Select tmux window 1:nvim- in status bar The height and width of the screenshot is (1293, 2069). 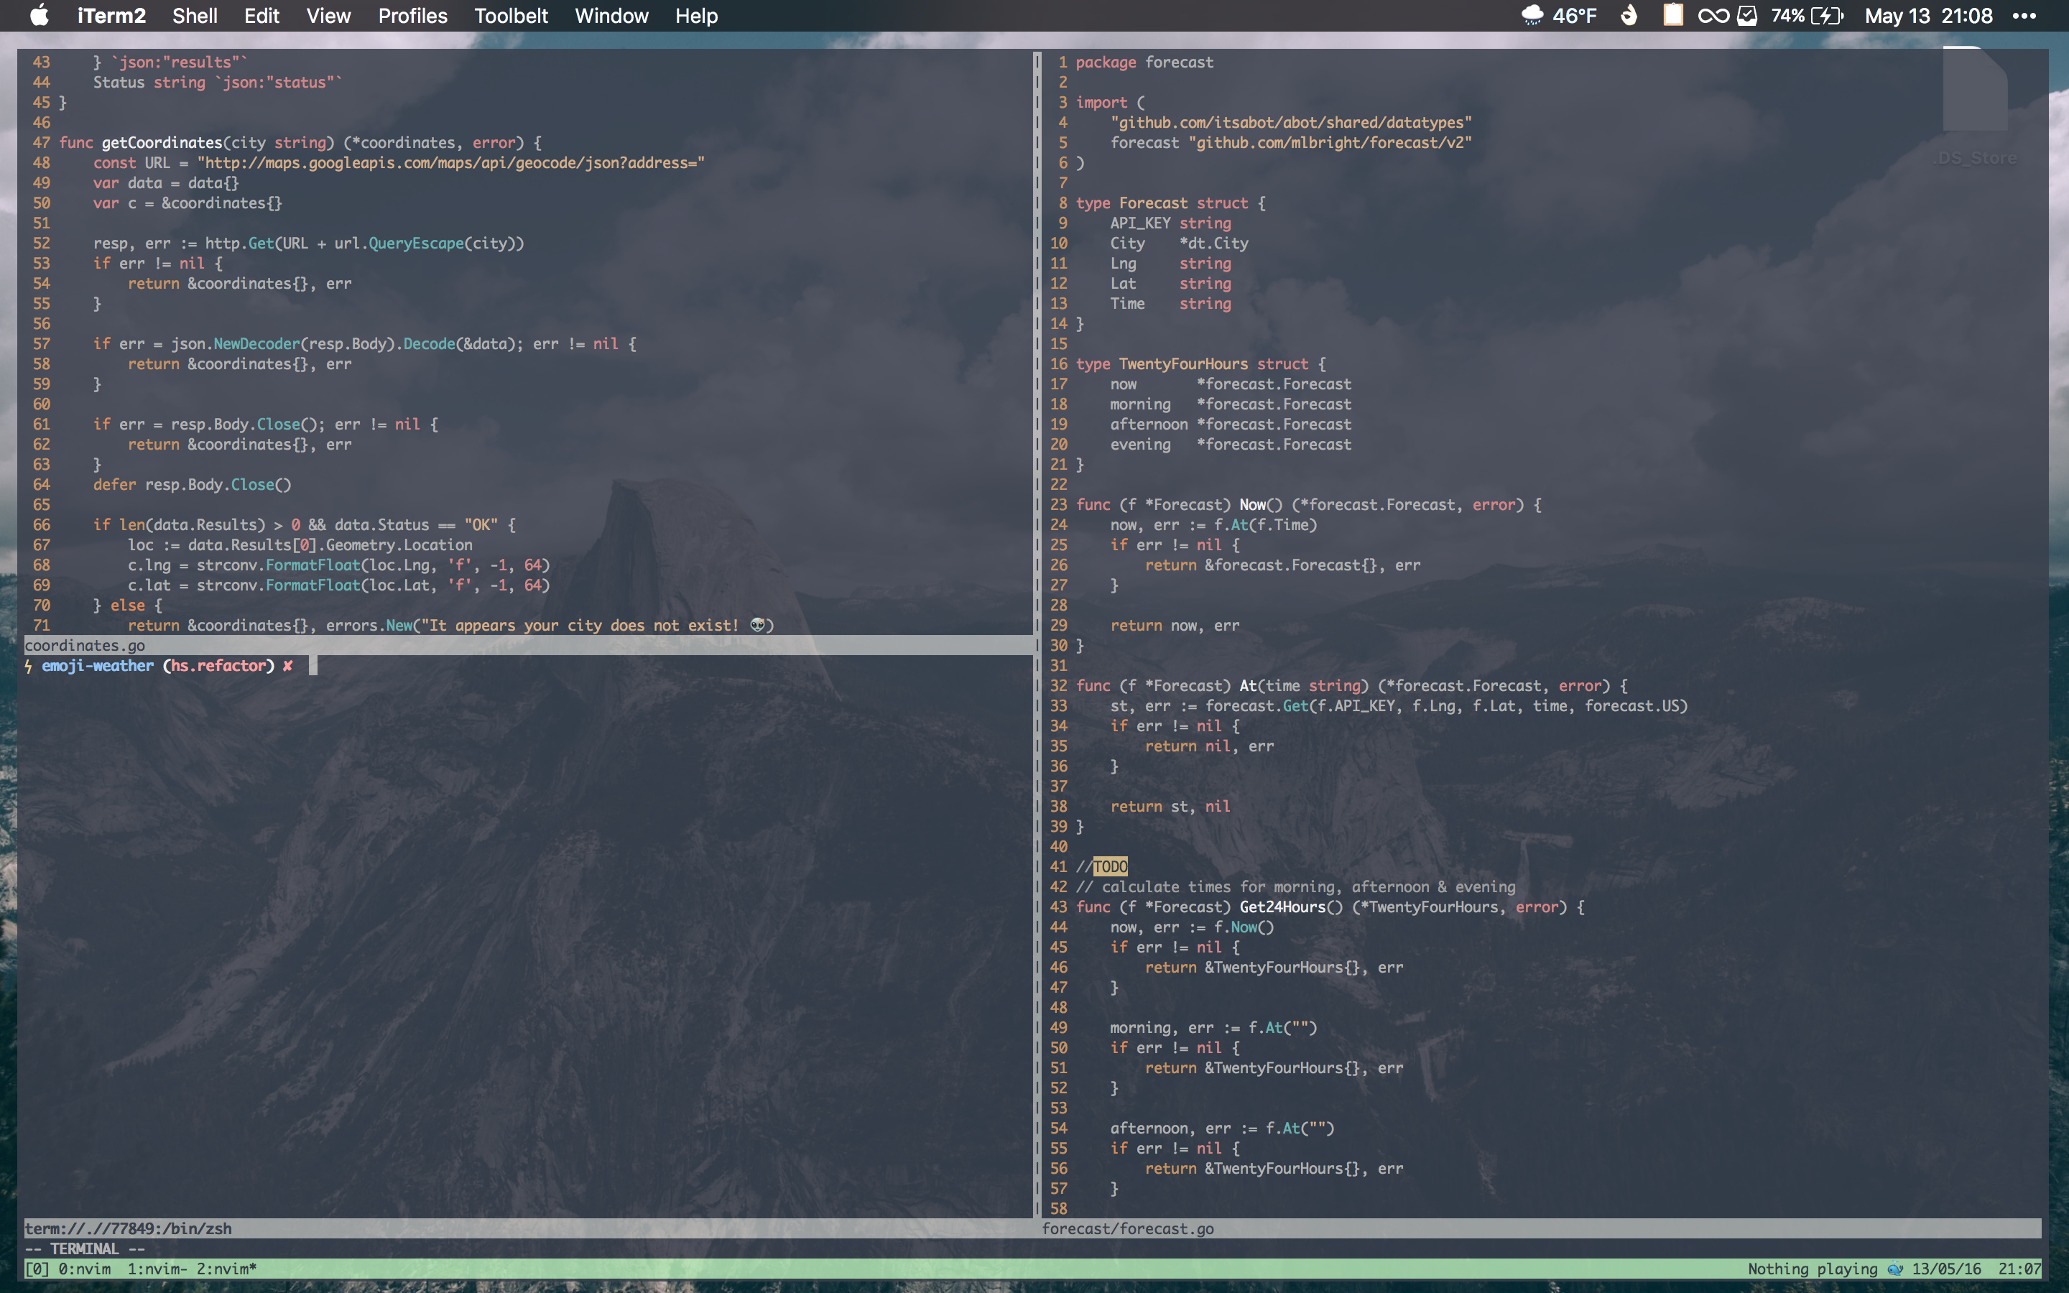[x=157, y=1269]
